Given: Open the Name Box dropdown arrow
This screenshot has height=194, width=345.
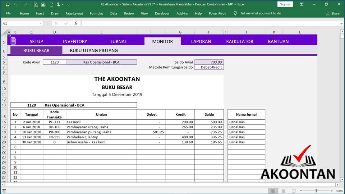Looking at the screenshot, I should [x=41, y=23].
